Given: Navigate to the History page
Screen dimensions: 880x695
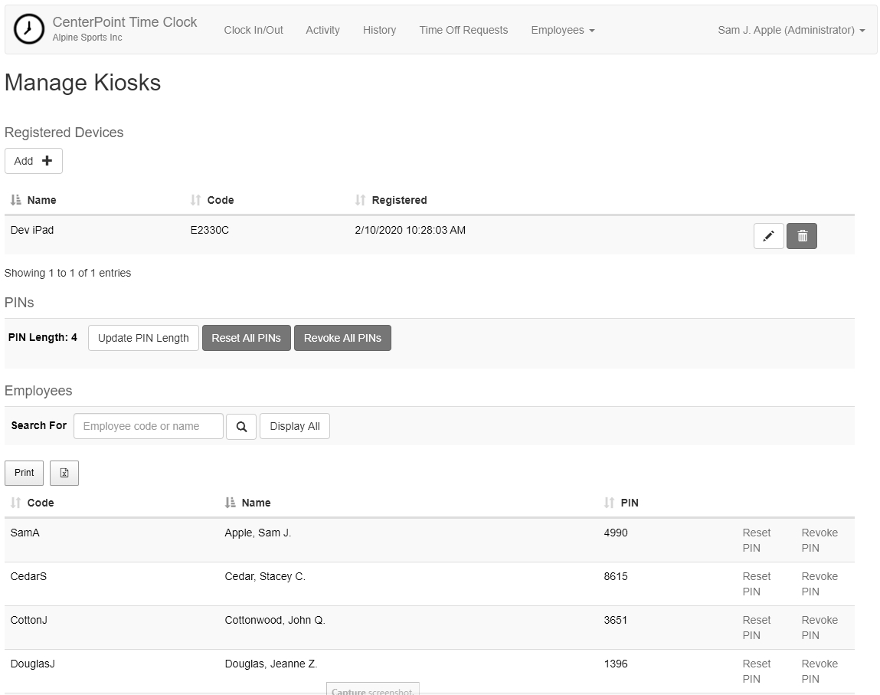Looking at the screenshot, I should tap(379, 30).
